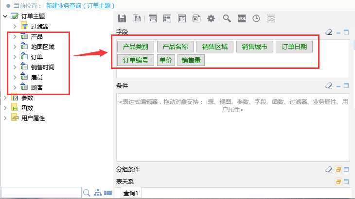Click the dashed-frame settings toolbar icon
Screen dimensions: 355x199
pos(271,18)
